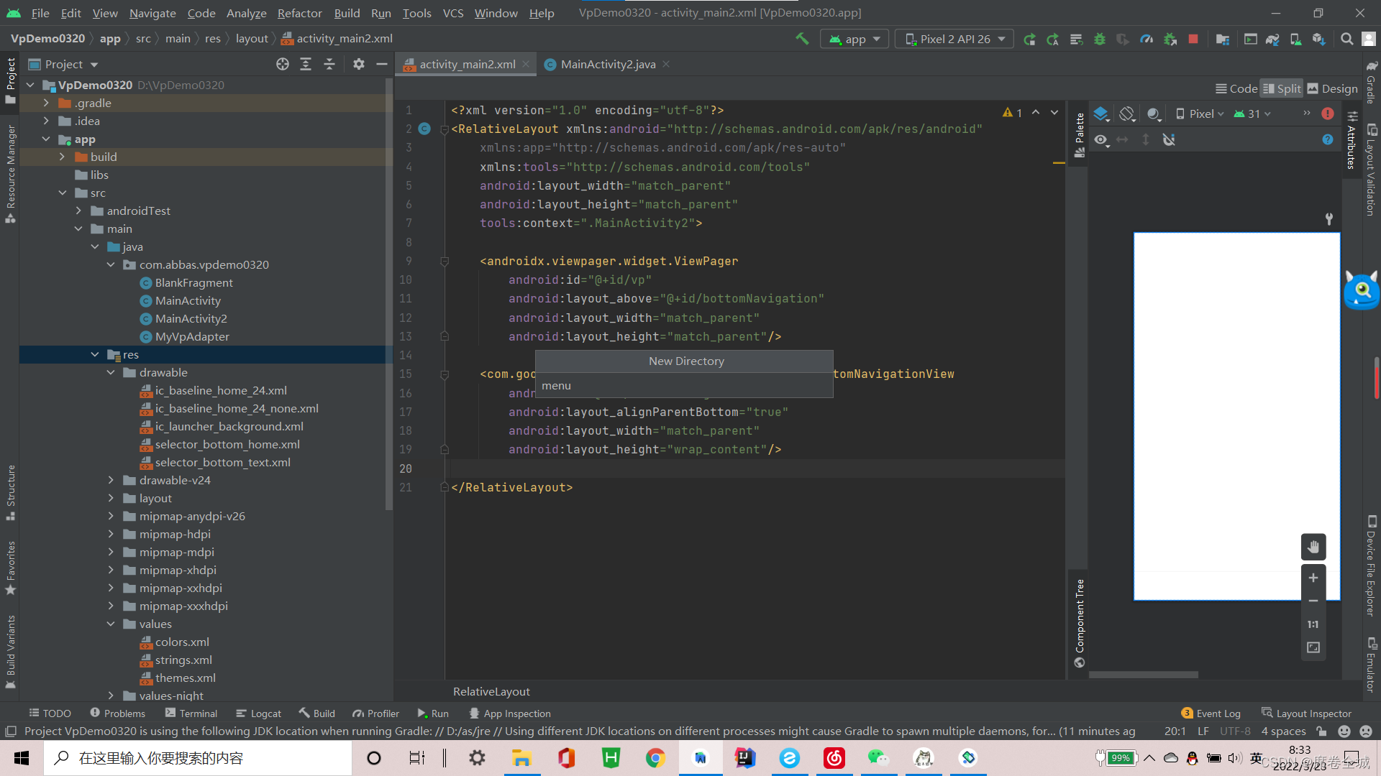Click Select Opened File target icon
Screen dimensions: 1381x776
[x=283, y=65]
